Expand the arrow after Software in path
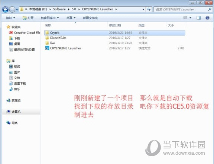 pyautogui.click(x=69, y=9)
